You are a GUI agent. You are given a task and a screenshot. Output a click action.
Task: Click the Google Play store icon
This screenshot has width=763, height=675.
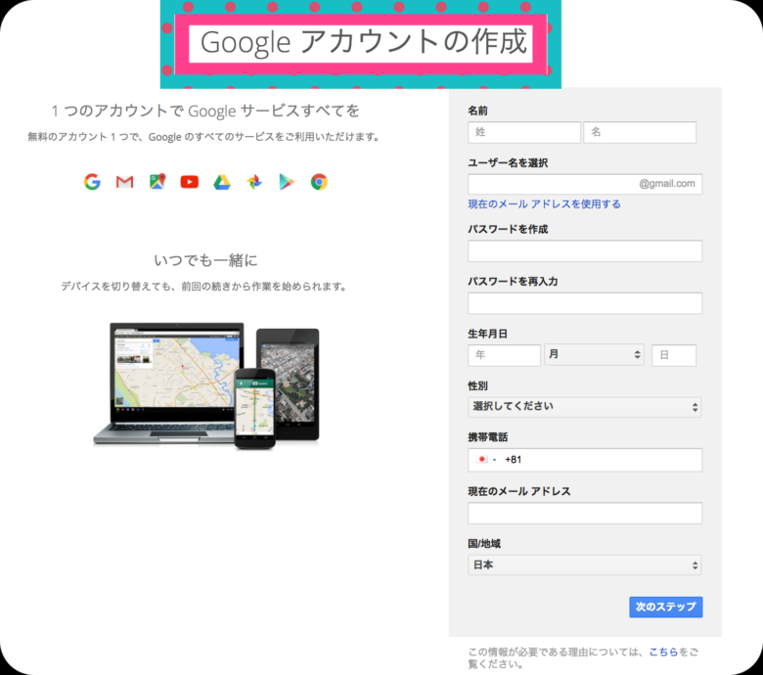point(287,182)
